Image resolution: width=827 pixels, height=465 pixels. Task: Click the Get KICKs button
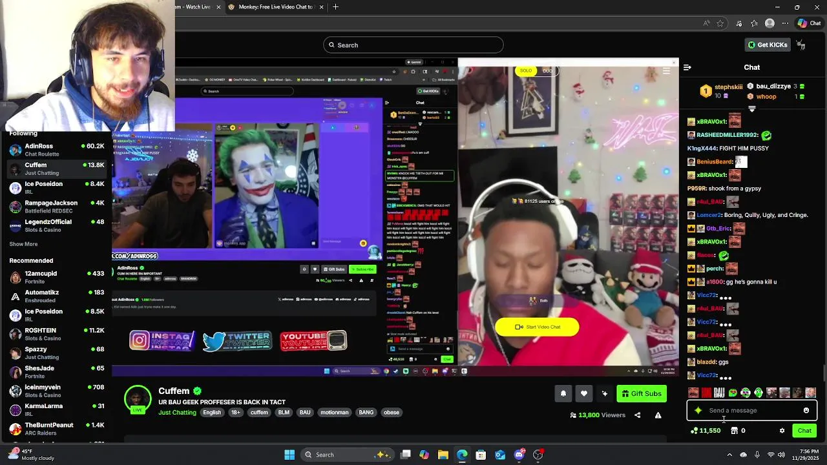(768, 45)
